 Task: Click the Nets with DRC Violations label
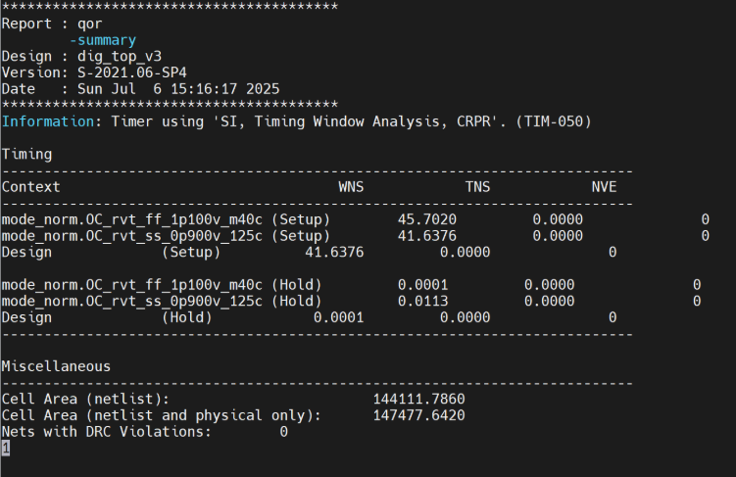point(107,432)
